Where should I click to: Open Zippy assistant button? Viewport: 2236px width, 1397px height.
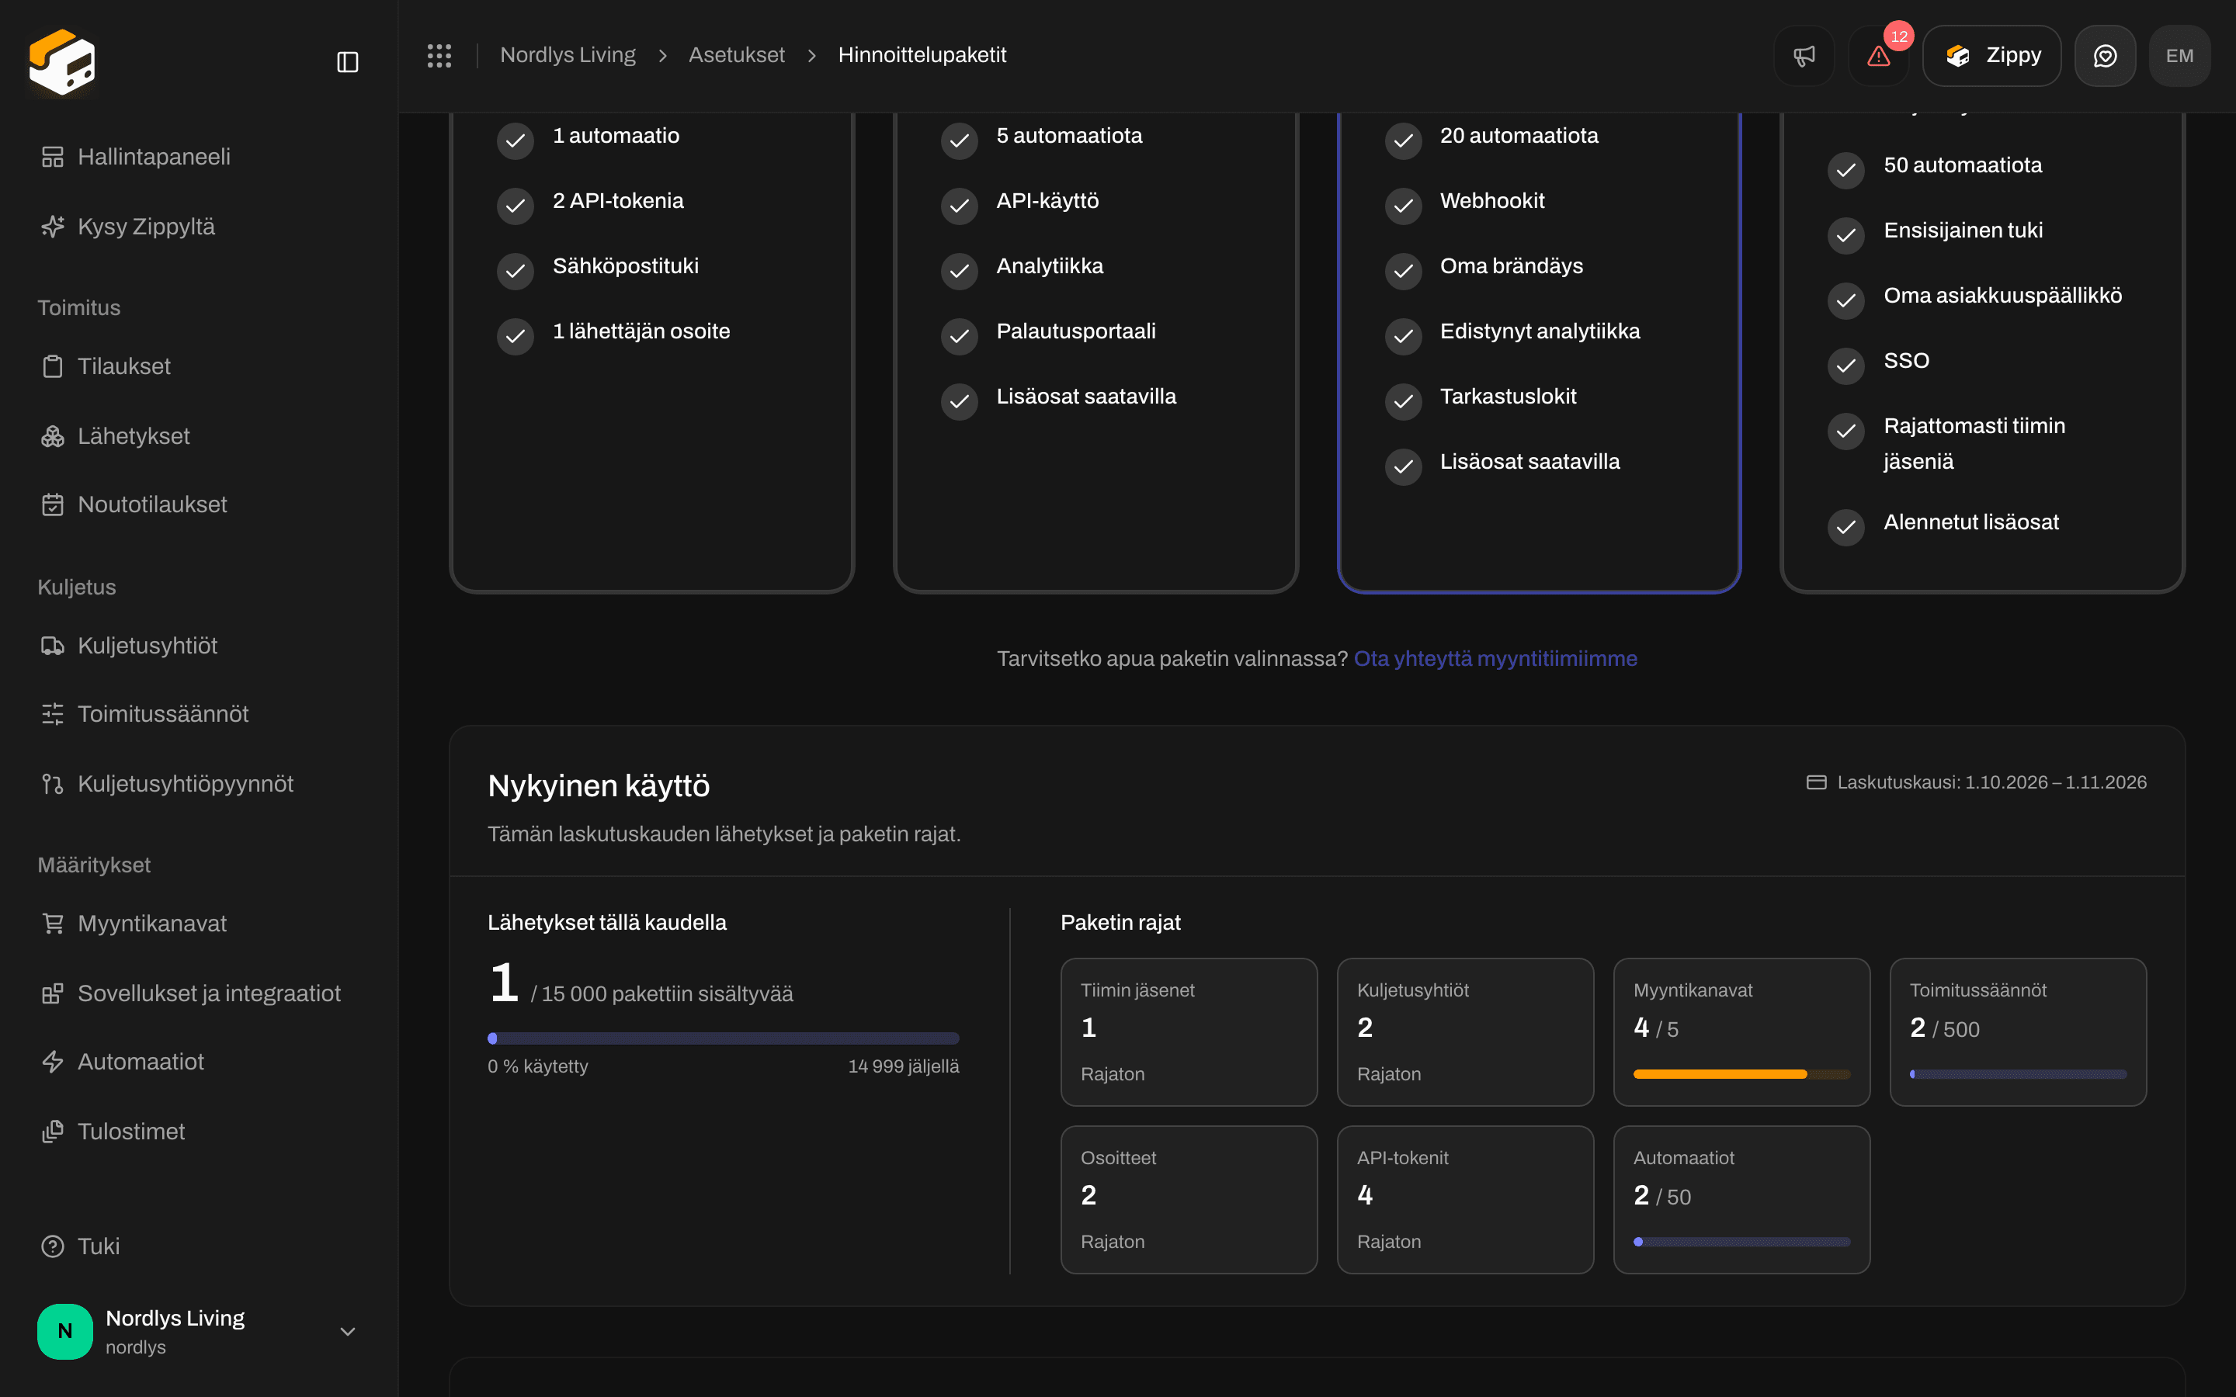pos(1991,55)
